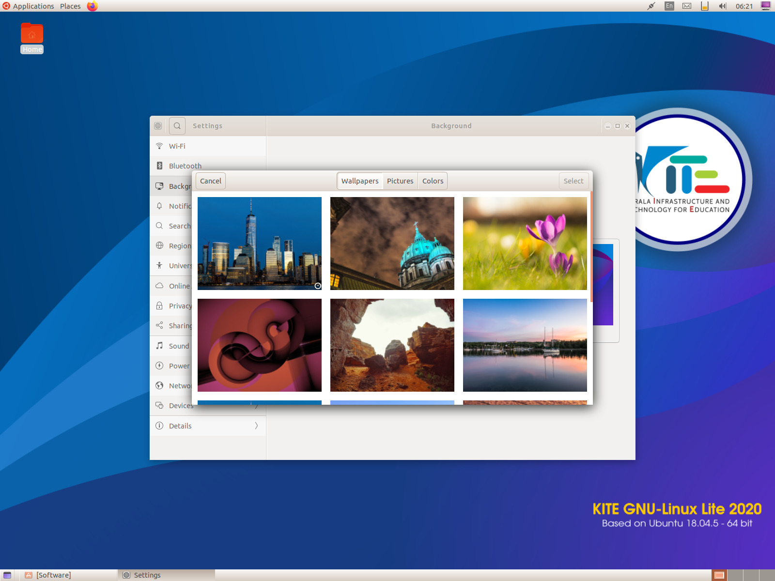Click the Select button
This screenshot has height=581, width=775.
point(573,181)
